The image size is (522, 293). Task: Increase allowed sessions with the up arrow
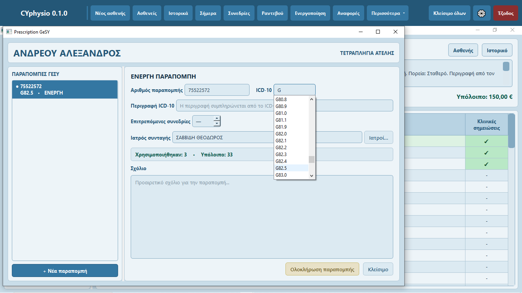pyautogui.click(x=217, y=118)
